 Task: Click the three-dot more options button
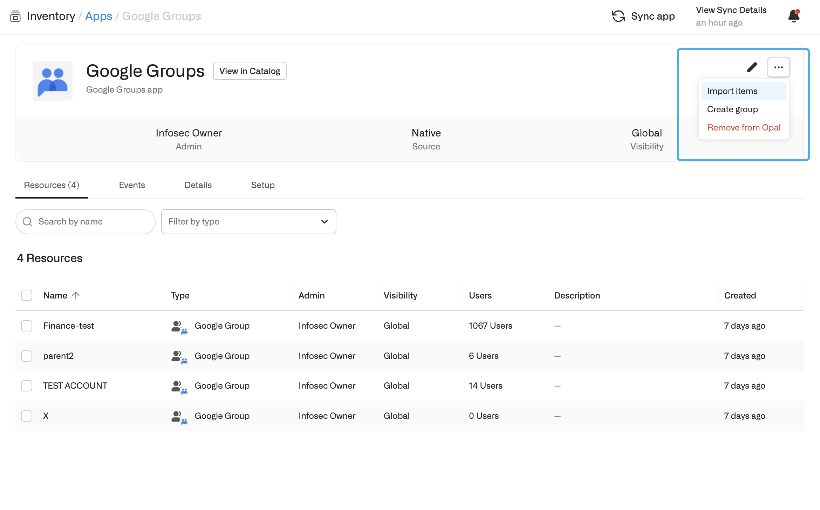pyautogui.click(x=778, y=67)
